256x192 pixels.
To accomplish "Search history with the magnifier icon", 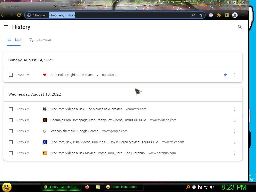I will pos(240,27).
